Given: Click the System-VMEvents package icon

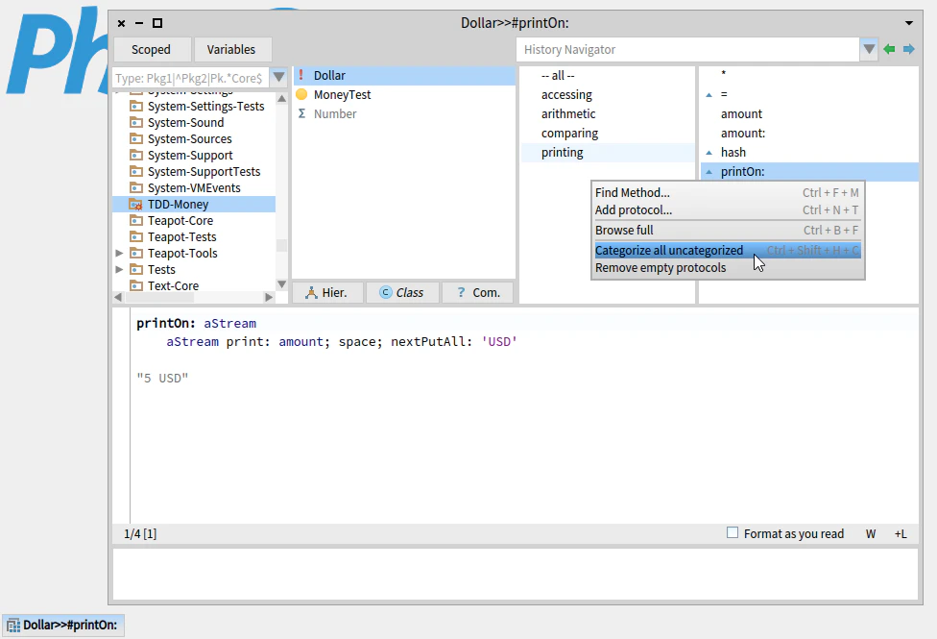Looking at the screenshot, I should (x=136, y=187).
